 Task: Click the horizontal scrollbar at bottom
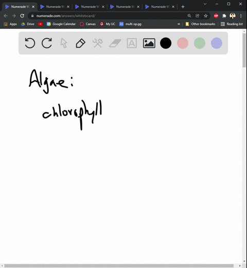(119, 266)
